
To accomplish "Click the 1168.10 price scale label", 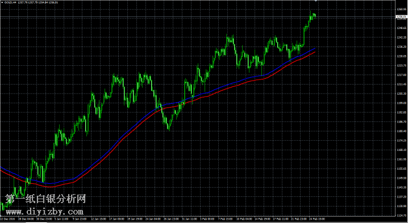I will [x=402, y=150].
